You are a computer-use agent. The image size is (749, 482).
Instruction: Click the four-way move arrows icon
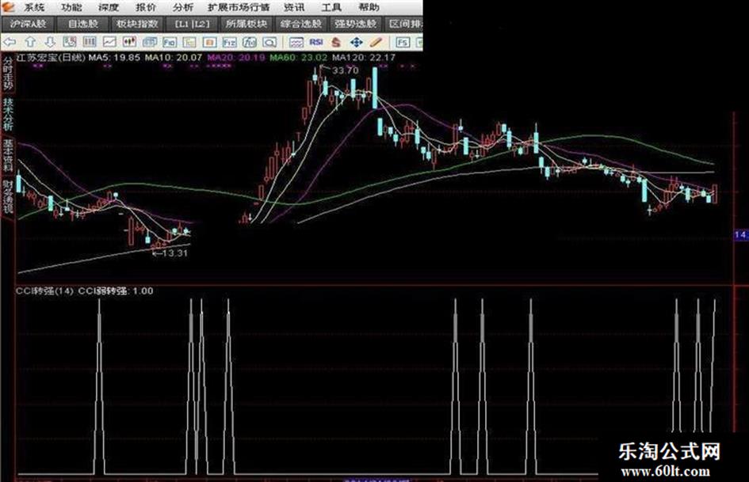click(x=356, y=43)
